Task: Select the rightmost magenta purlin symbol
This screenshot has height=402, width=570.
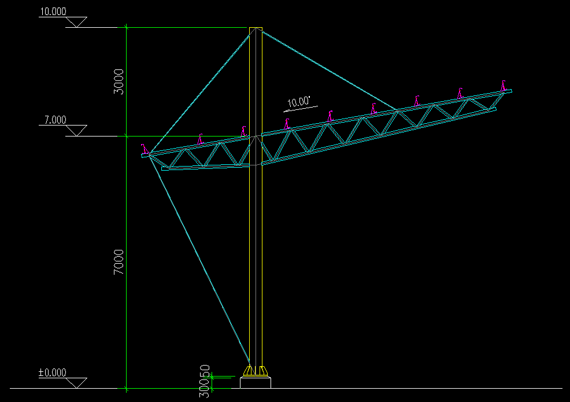Action: point(504,86)
